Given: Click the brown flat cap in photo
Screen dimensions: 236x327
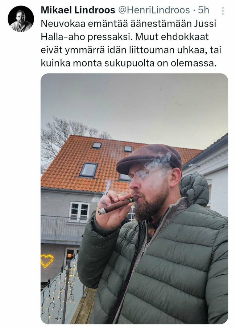Looking at the screenshot, I should pos(149,158).
